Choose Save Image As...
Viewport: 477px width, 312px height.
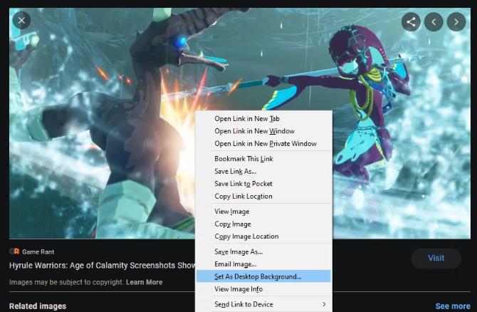[263, 251]
